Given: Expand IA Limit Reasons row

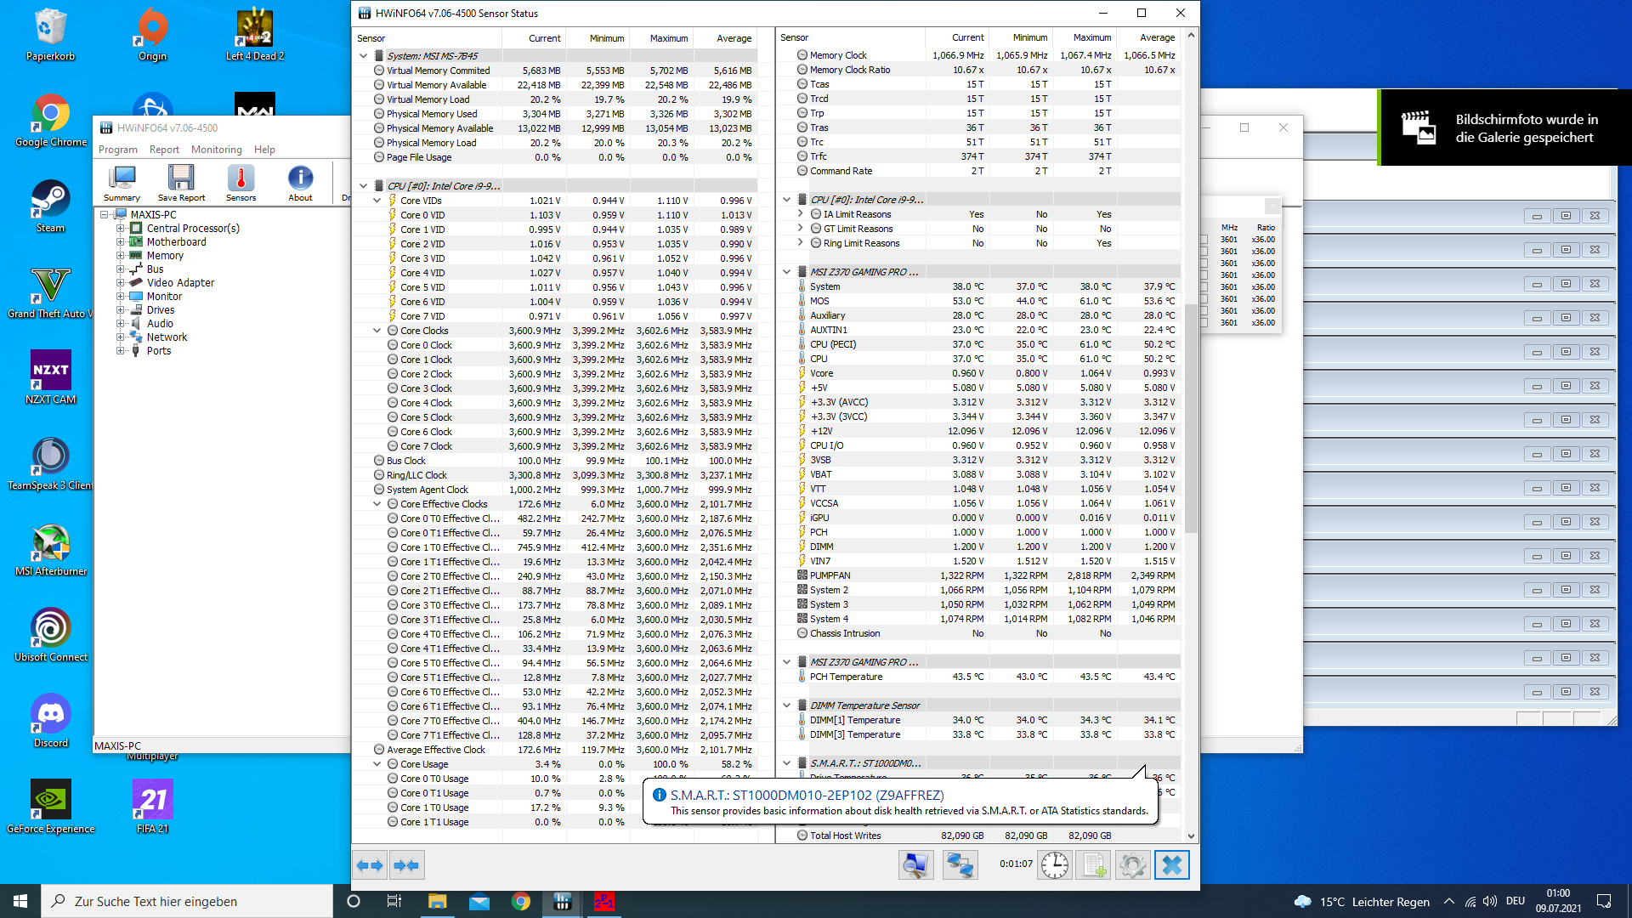Looking at the screenshot, I should click(x=801, y=214).
